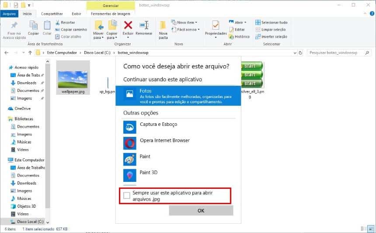
Task: Collapse the ribbon chevron
Action: click(x=365, y=14)
